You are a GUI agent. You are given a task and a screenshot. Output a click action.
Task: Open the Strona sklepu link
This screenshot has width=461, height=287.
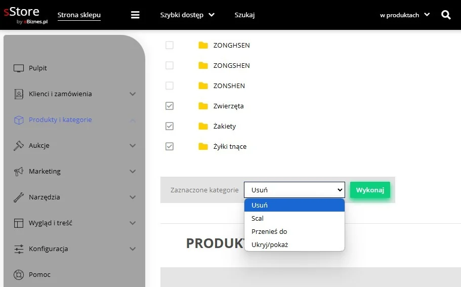79,15
